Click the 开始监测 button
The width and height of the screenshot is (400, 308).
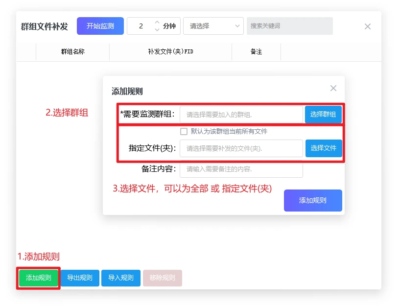click(x=100, y=26)
